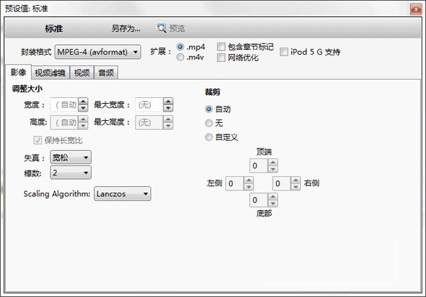Increase 宽度 value with up arrow
Viewport: 426px width, 297px height.
tap(83, 102)
